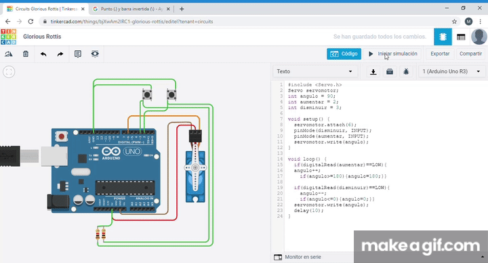488x263 pixels.
Task: Toggle the Código code panel
Action: coord(344,54)
